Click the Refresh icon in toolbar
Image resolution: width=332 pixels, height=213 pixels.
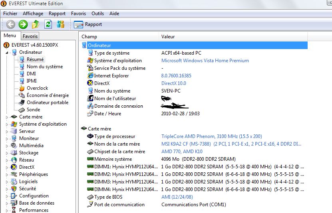click(x=48, y=24)
